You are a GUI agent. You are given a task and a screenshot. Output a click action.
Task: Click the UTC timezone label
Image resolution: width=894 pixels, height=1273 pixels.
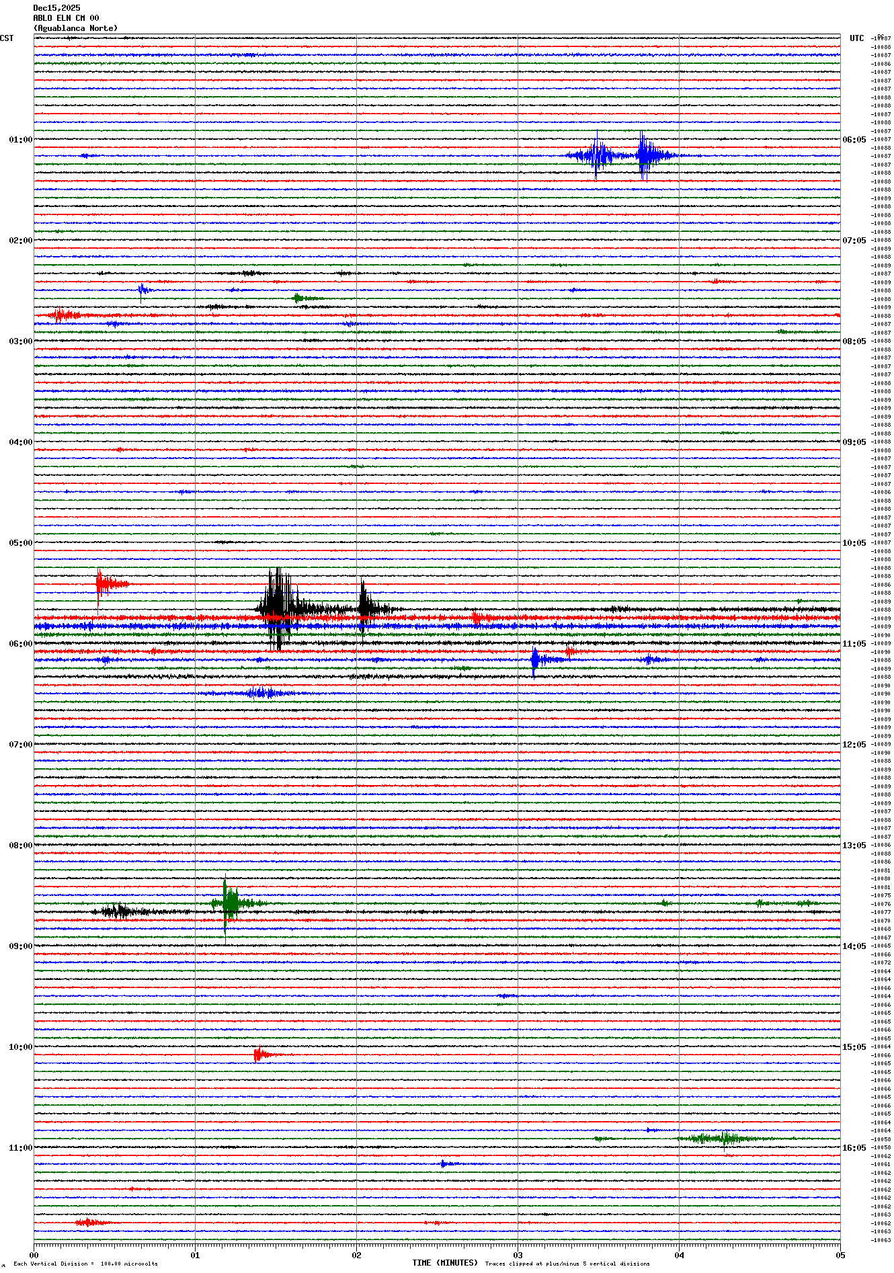pos(856,38)
